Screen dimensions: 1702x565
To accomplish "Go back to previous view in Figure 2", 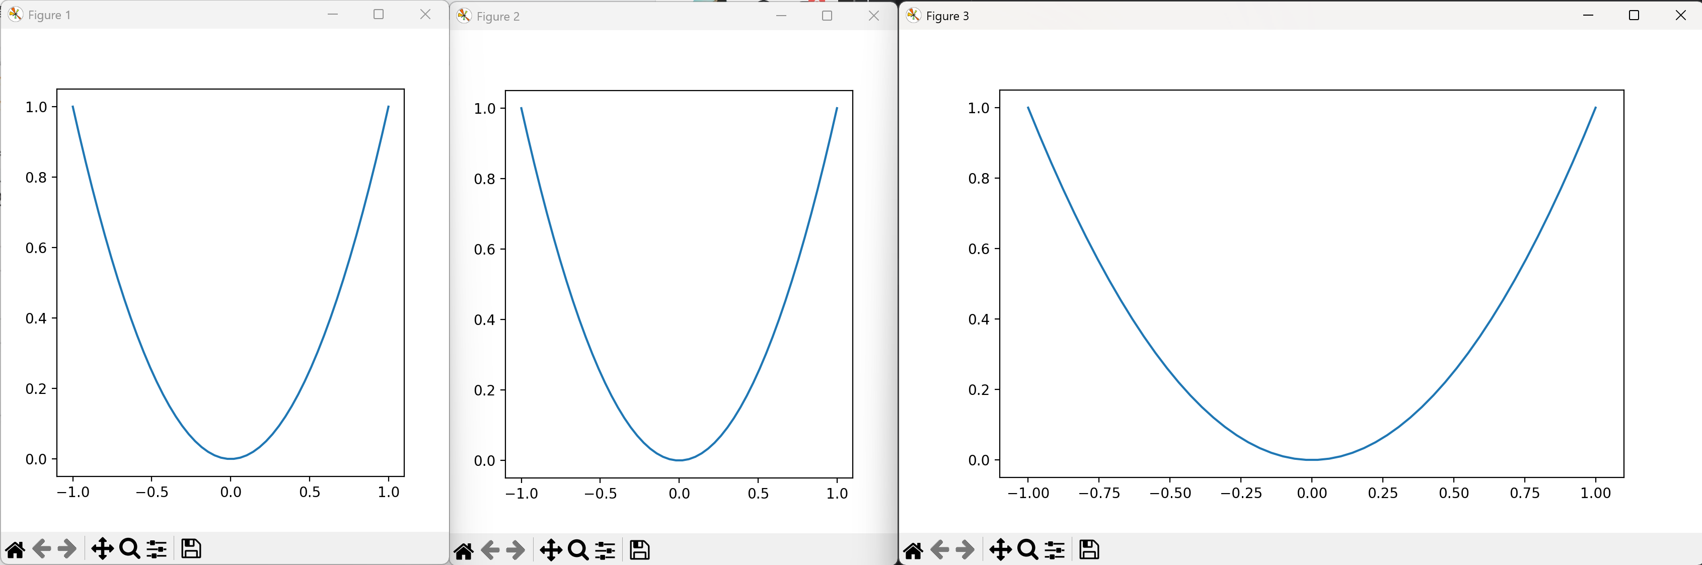I will [x=490, y=550].
